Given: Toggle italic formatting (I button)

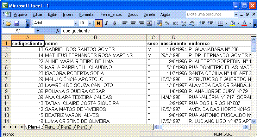Looking at the screenshot, I should (106, 24).
